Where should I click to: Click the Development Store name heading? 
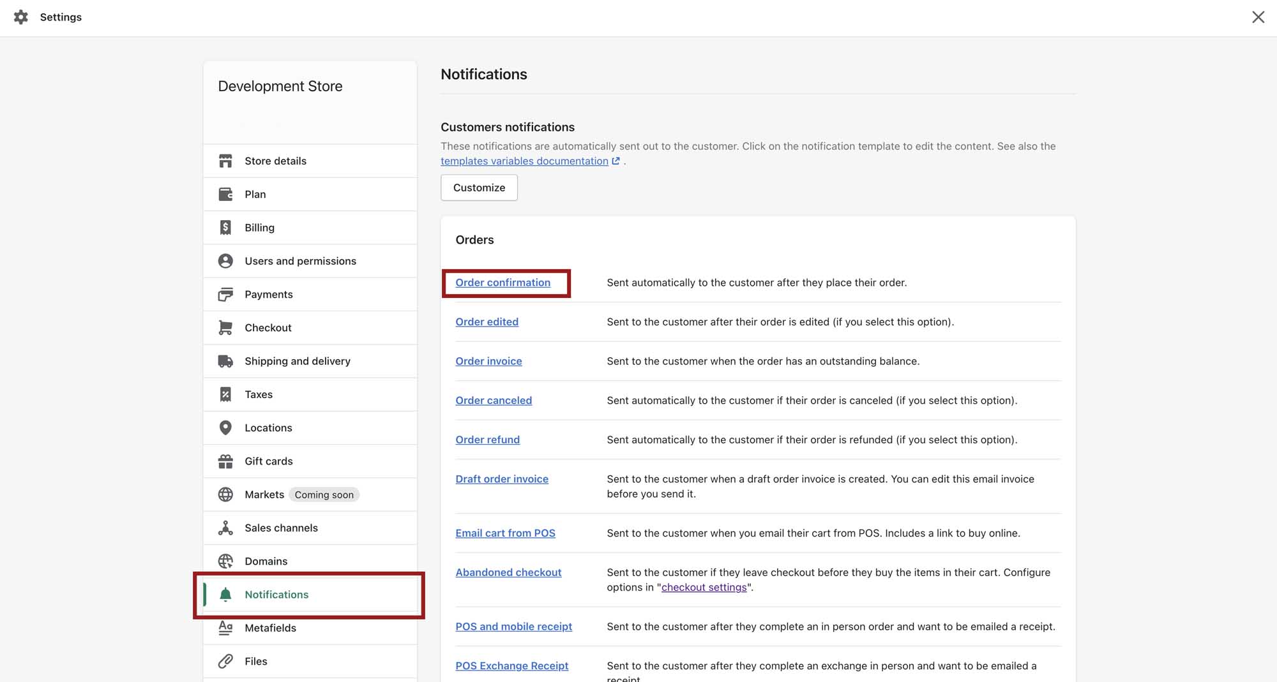[x=280, y=86]
